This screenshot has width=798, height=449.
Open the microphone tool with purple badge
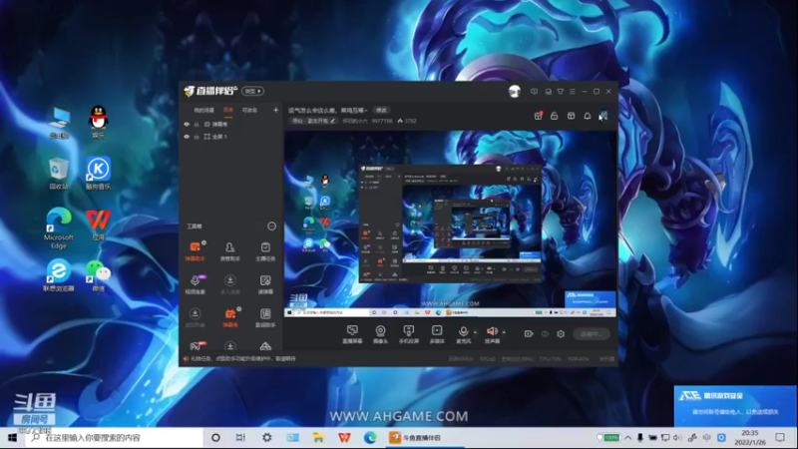coord(195,283)
